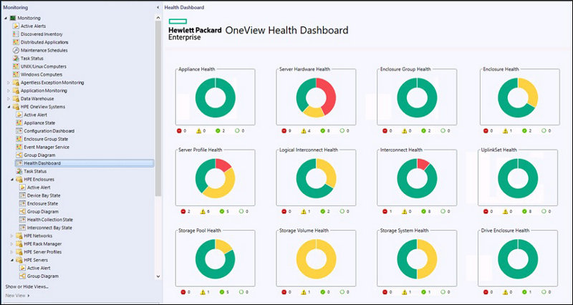Click the Device Bay State icon

[21, 195]
